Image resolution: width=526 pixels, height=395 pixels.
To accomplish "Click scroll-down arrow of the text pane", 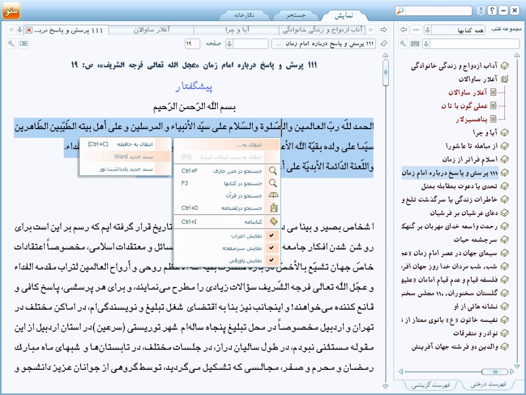I will tap(385, 386).
